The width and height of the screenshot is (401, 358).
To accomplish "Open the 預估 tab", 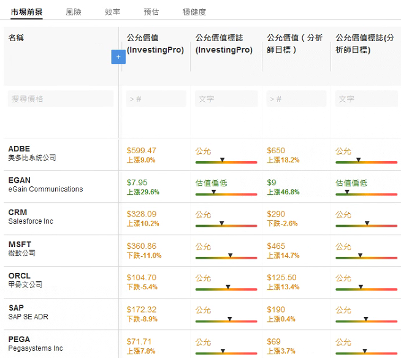I will pyautogui.click(x=151, y=12).
